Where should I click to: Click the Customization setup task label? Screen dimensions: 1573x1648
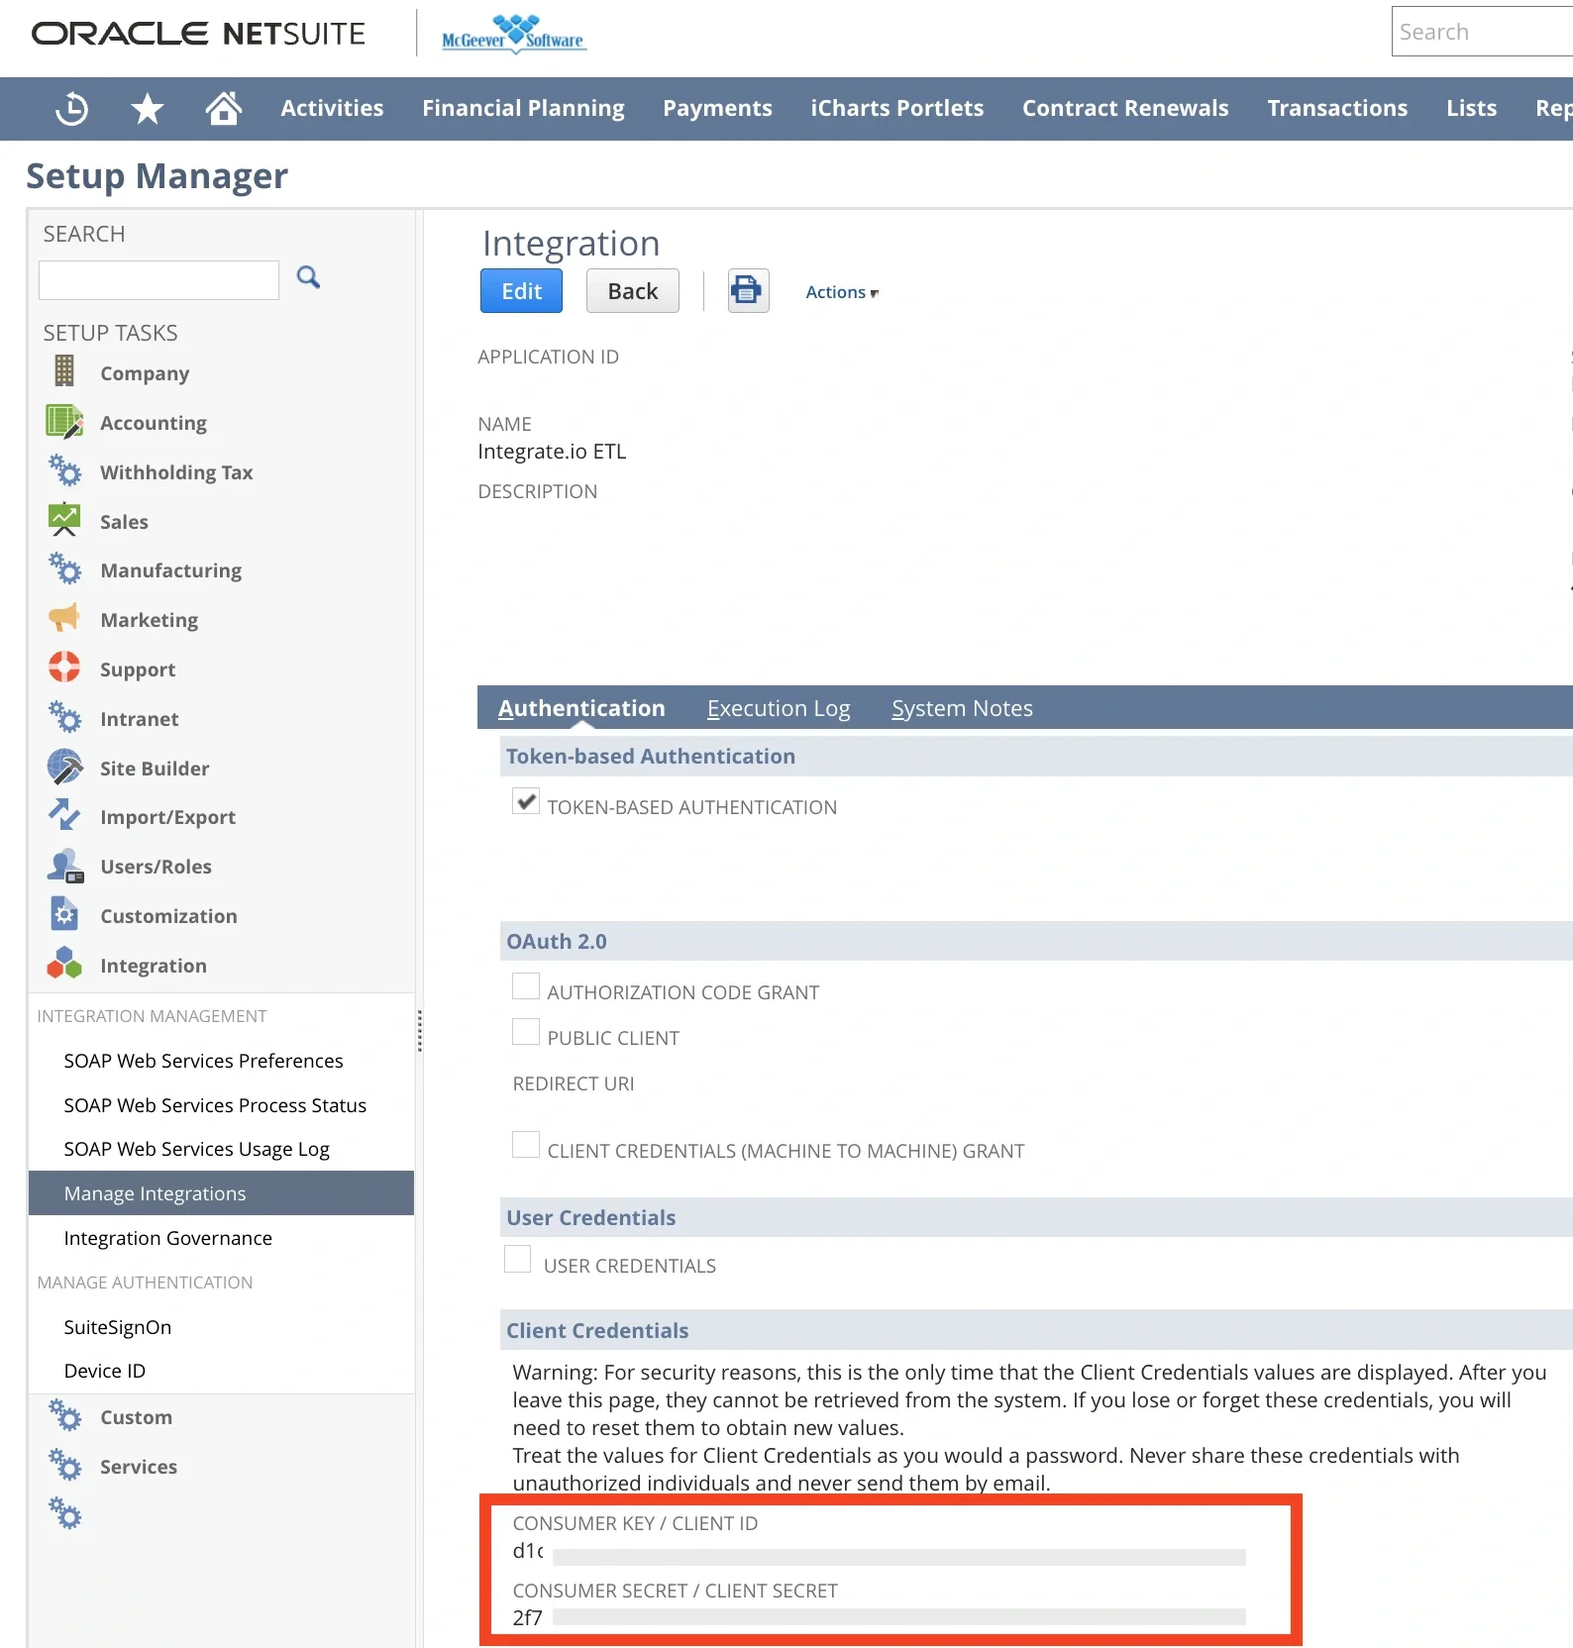tap(168, 916)
